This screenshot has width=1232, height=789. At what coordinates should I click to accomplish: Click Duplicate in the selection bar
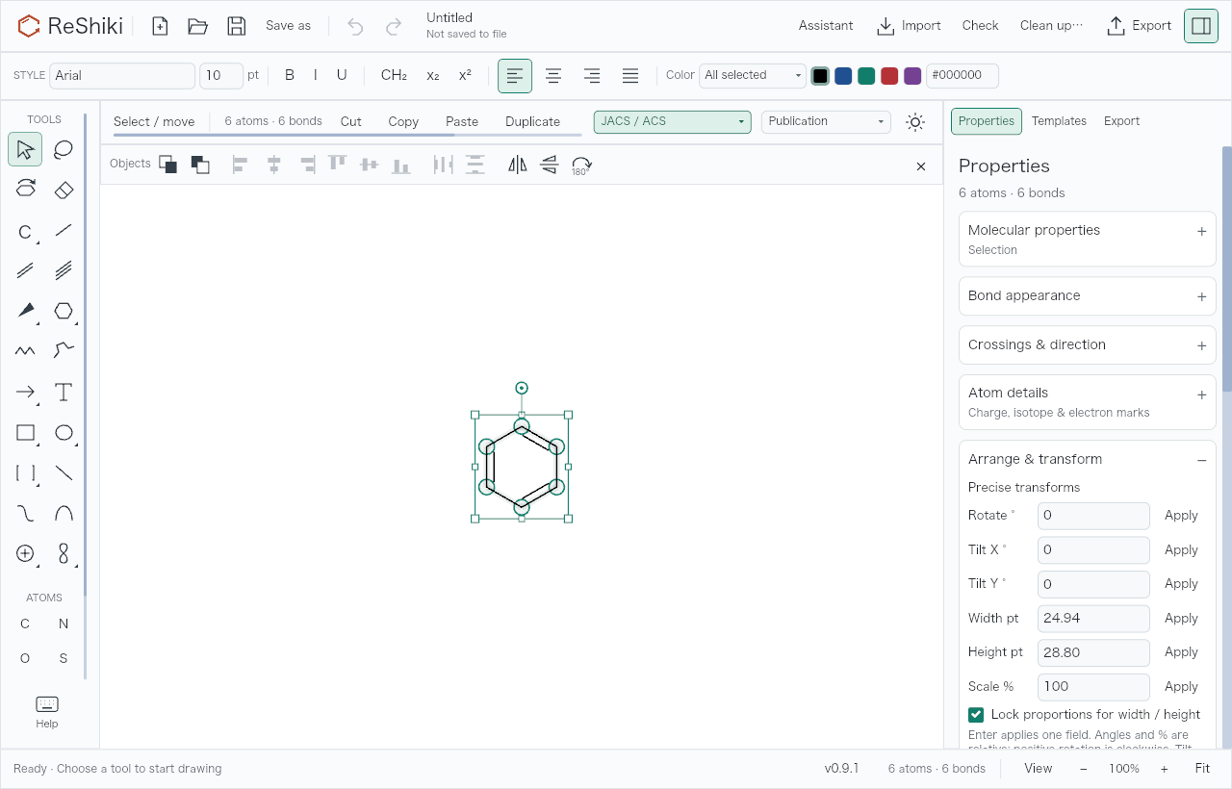(x=532, y=121)
